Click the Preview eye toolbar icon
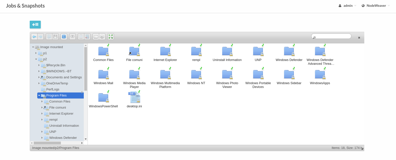 point(72,37)
